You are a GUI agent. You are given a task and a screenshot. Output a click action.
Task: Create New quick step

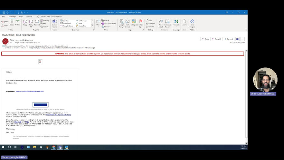81,26
